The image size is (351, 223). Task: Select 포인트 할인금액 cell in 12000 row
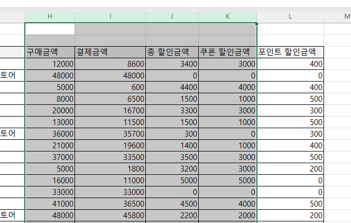290,64
